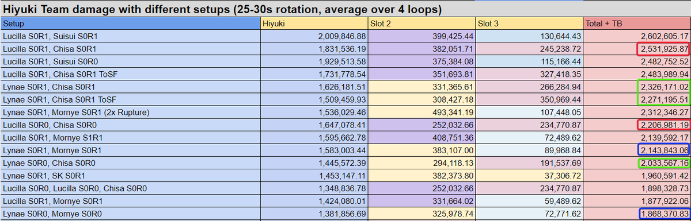Select Slot 3 value 130,644.43
The image size is (691, 221).
pos(529,36)
